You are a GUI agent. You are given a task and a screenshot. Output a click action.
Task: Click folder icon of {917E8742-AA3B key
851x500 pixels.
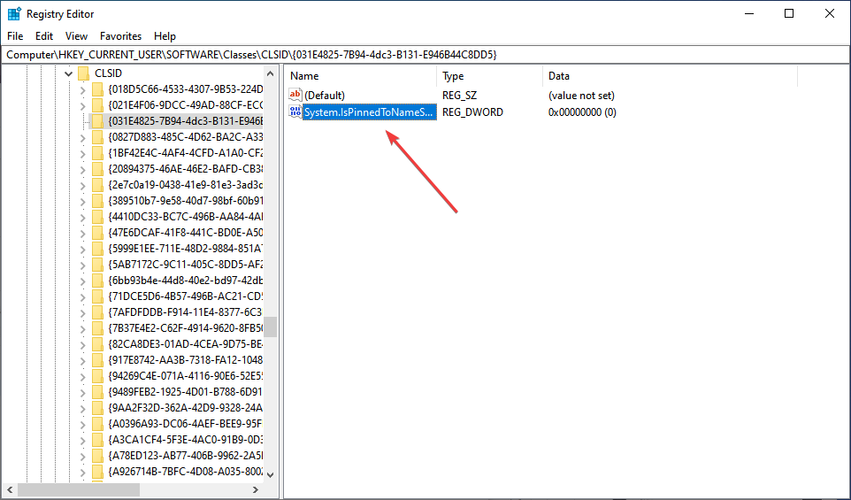pos(97,360)
